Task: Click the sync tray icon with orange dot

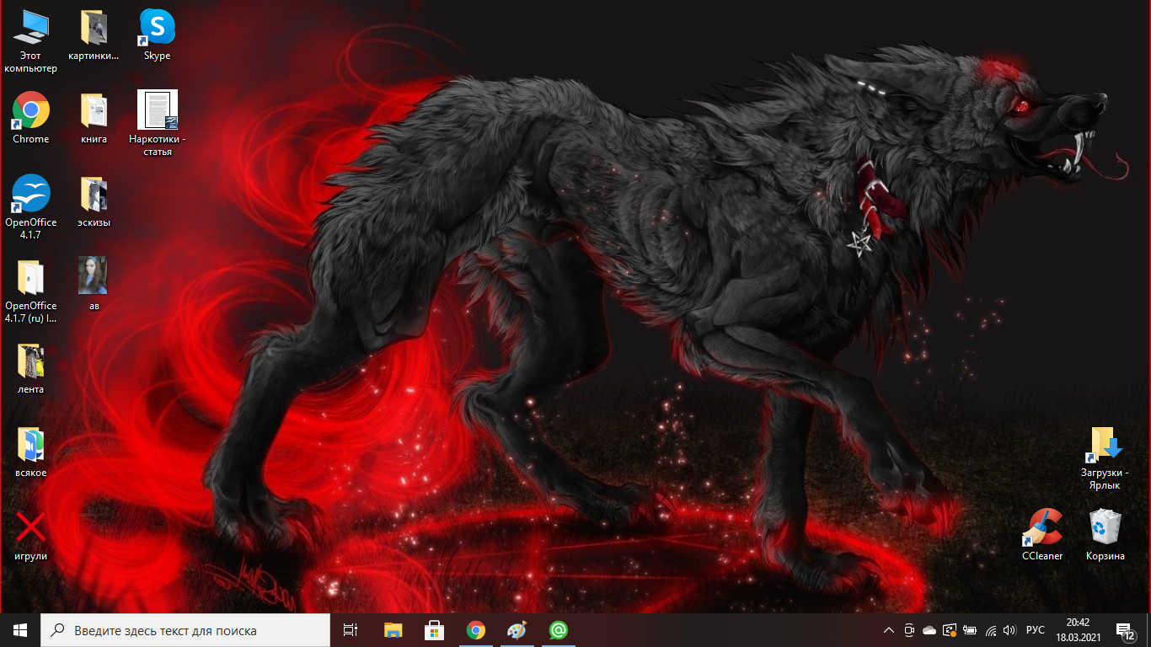Action: [950, 630]
